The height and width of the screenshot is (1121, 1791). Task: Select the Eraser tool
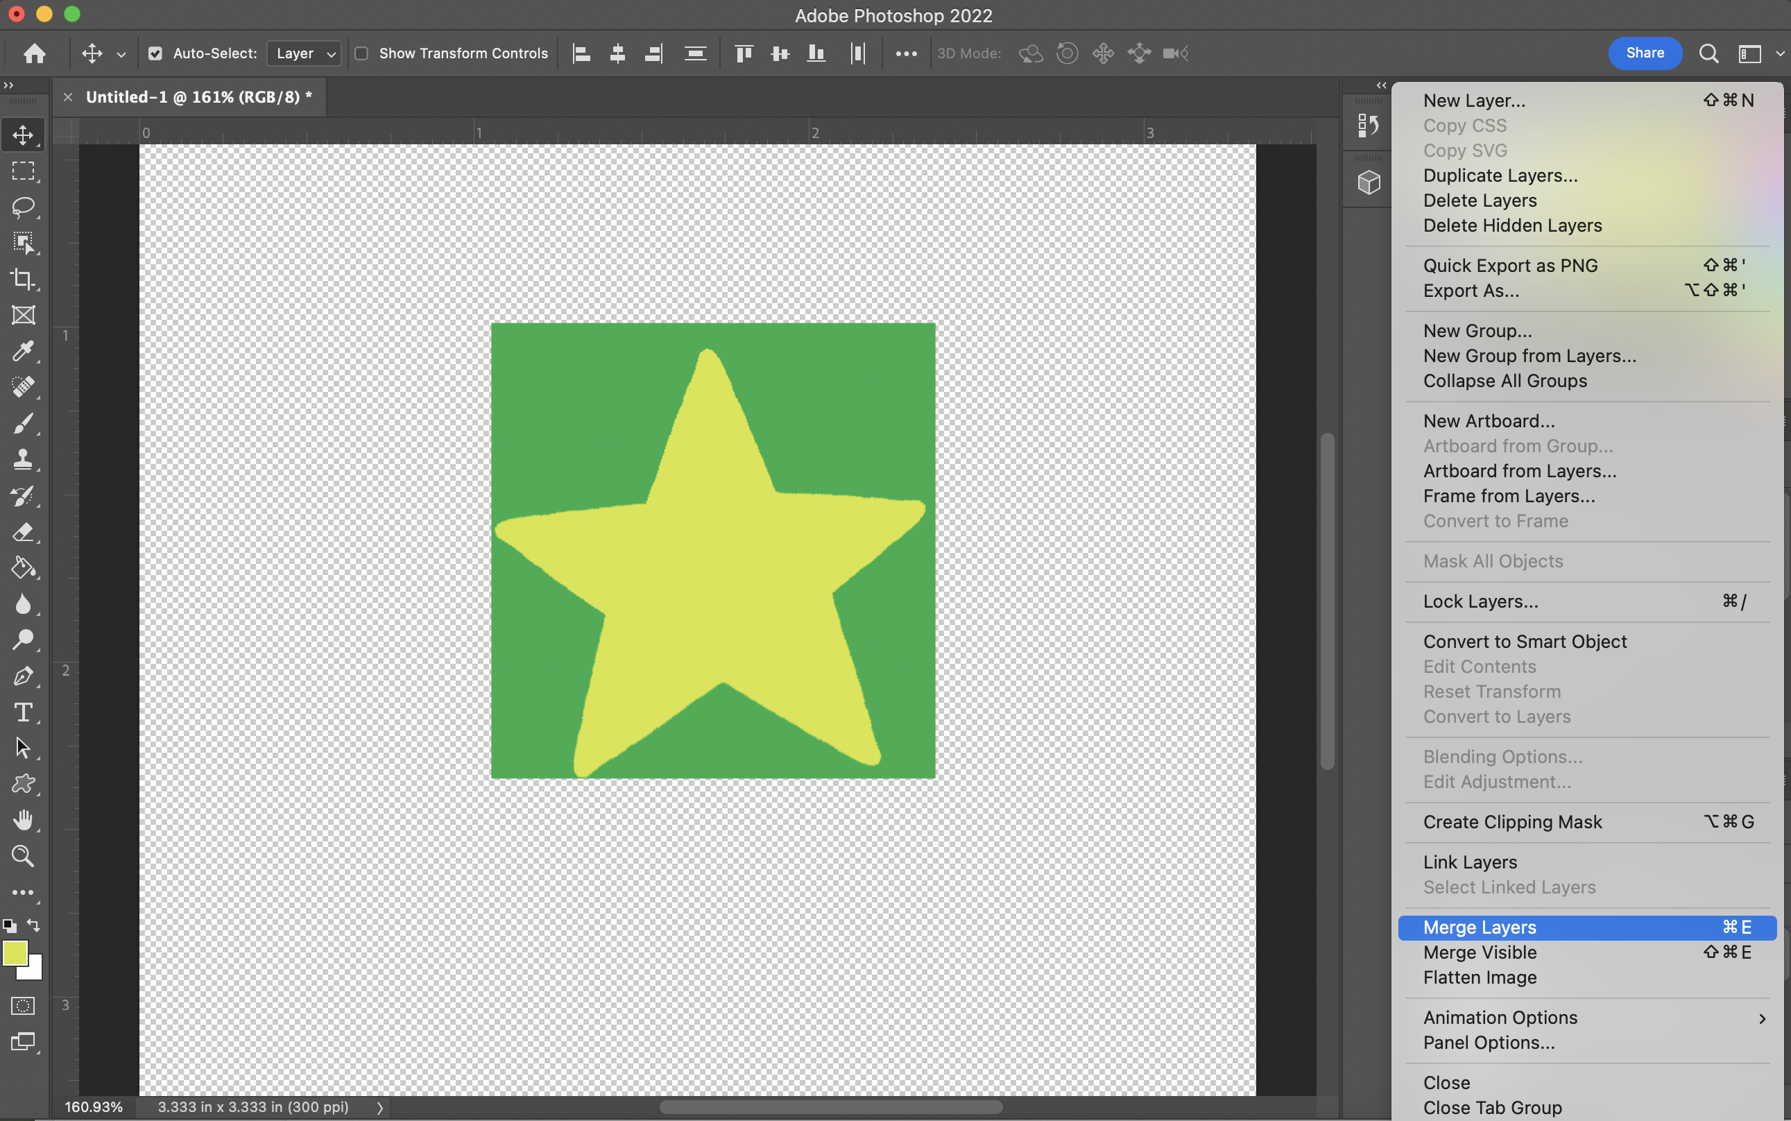[23, 531]
